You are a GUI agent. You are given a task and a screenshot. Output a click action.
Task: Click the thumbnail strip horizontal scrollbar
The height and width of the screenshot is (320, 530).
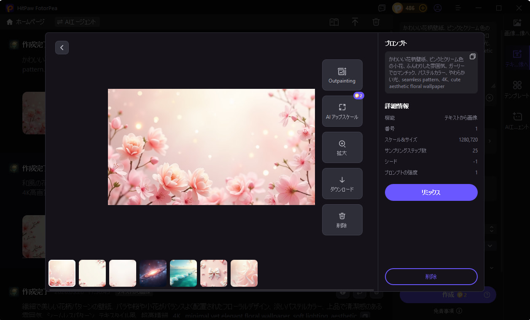[211, 290]
